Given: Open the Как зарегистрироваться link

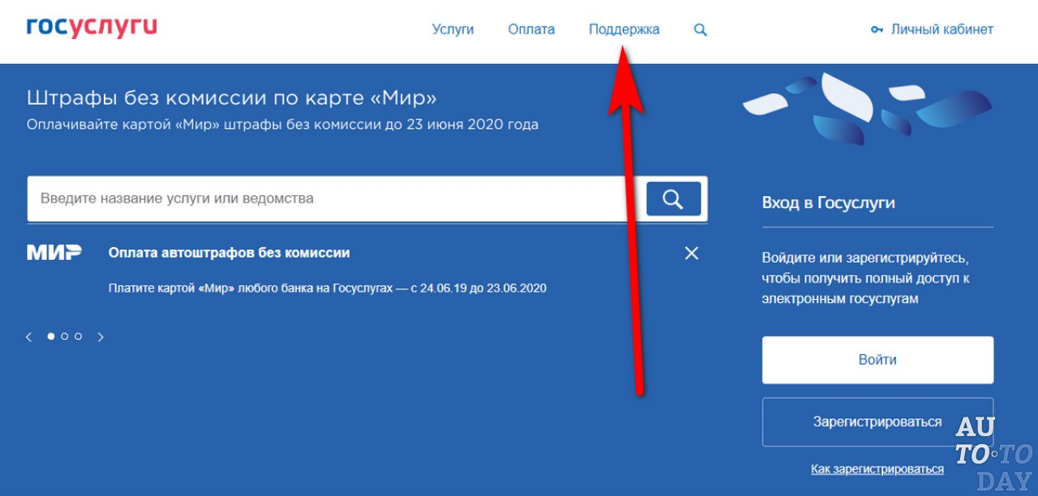Looking at the screenshot, I should [877, 469].
